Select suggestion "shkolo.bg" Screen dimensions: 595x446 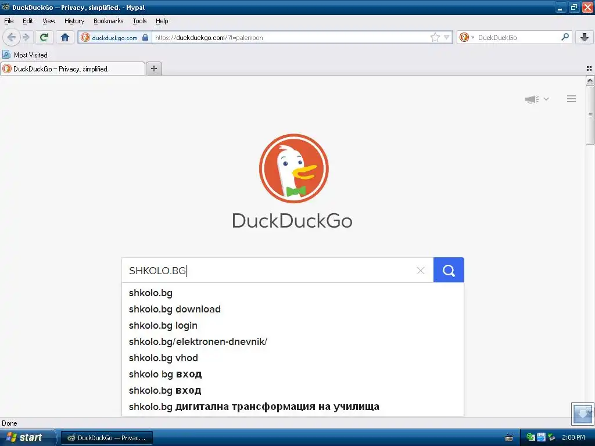pos(293,293)
